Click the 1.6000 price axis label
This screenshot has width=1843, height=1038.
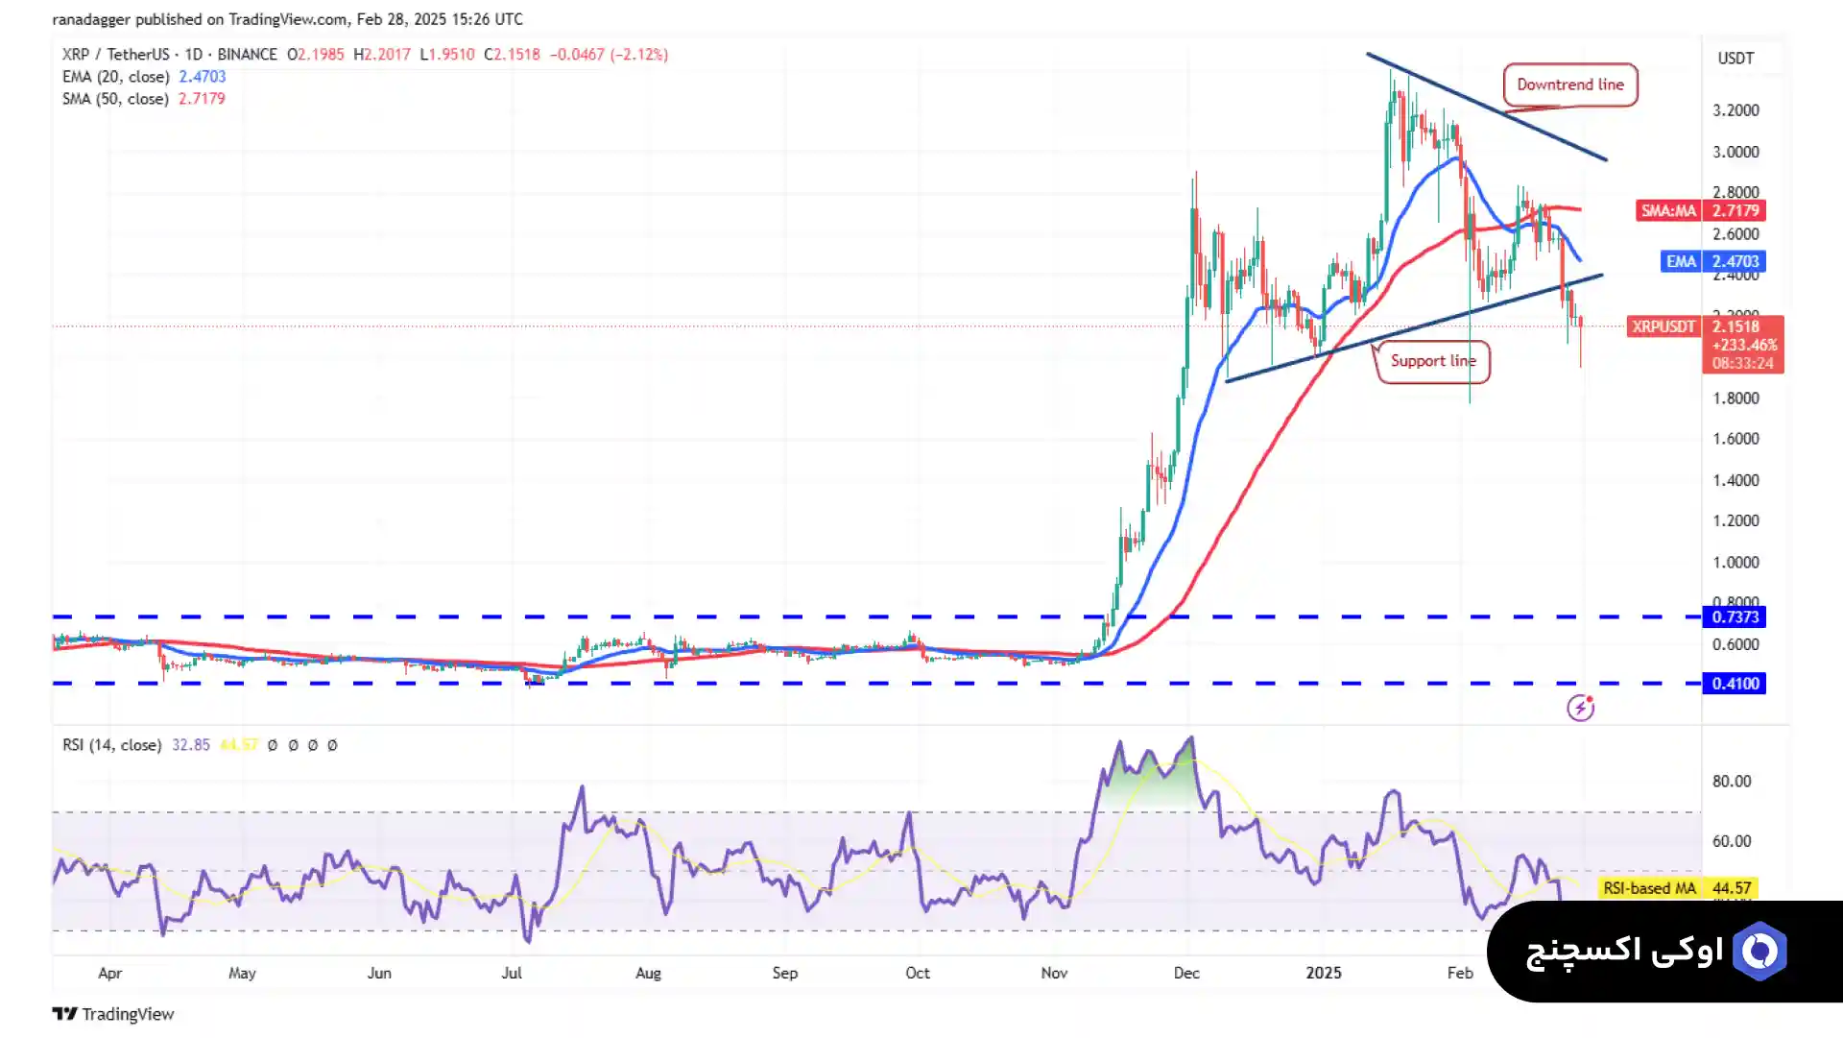1735,439
